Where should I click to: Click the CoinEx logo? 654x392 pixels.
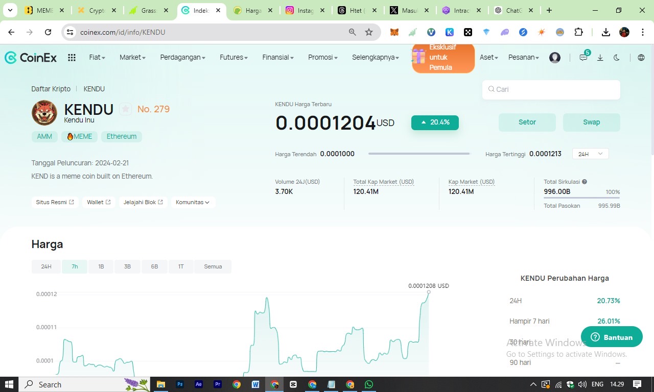click(x=31, y=58)
